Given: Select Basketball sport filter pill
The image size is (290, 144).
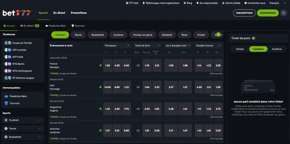Looking at the screenshot, I should click(x=97, y=35).
